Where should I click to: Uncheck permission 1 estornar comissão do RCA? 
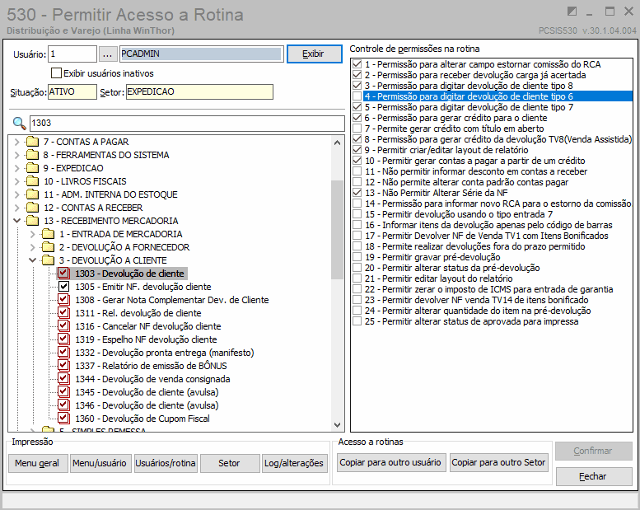[x=357, y=64]
